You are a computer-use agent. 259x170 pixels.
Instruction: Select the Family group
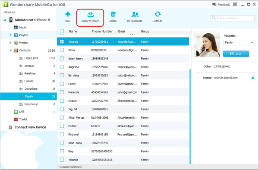click(28, 96)
